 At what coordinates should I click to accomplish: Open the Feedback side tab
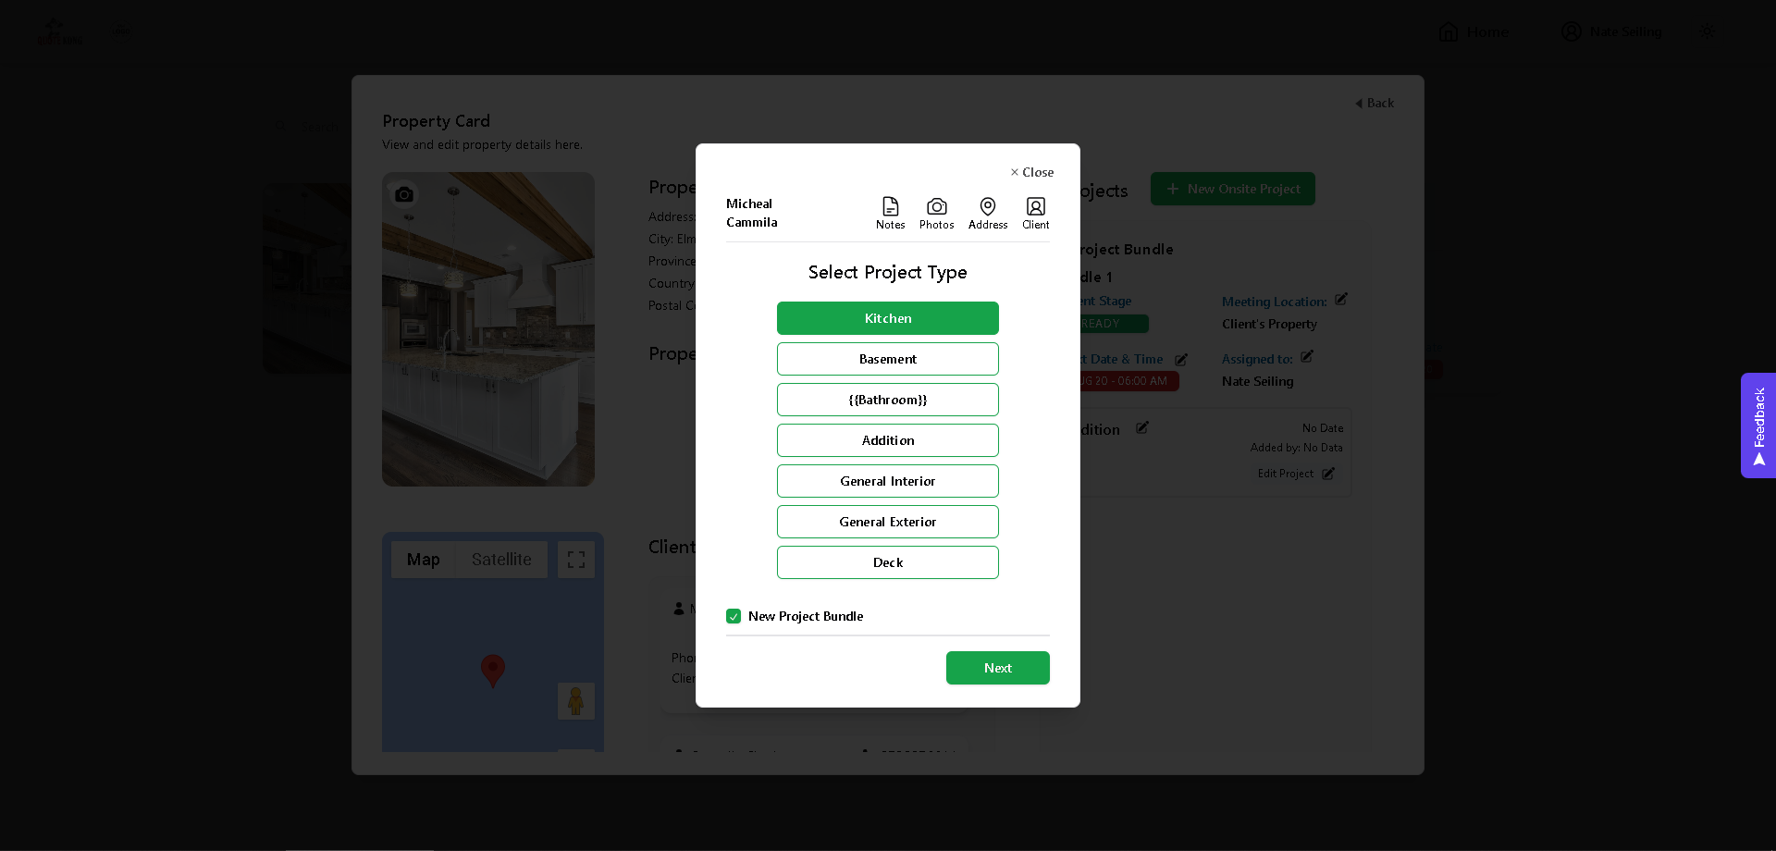pos(1758,425)
